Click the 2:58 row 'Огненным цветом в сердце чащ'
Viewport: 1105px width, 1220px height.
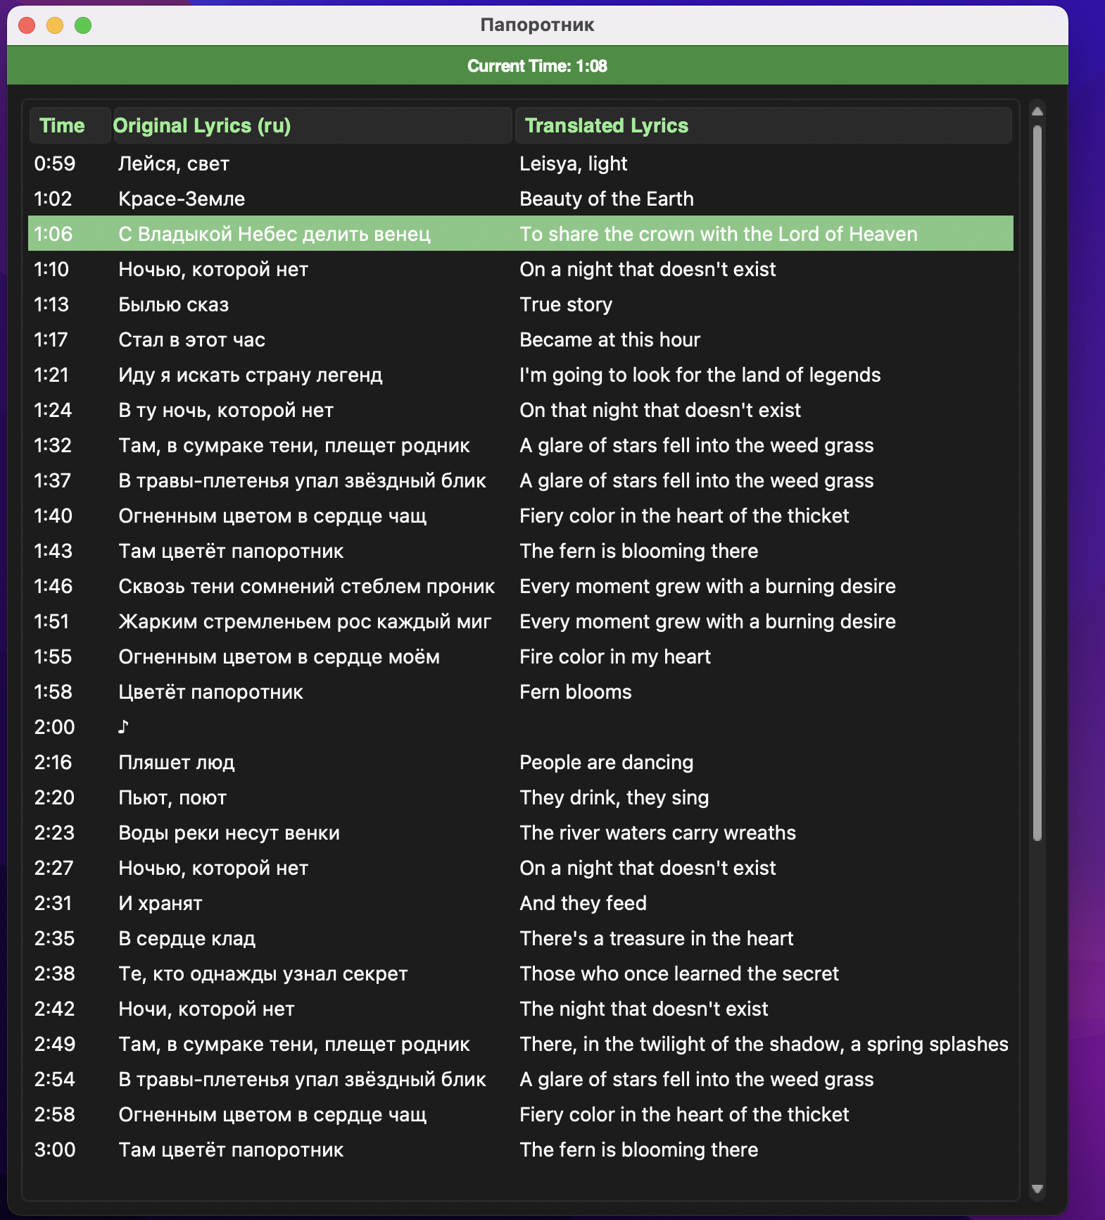[272, 1114]
